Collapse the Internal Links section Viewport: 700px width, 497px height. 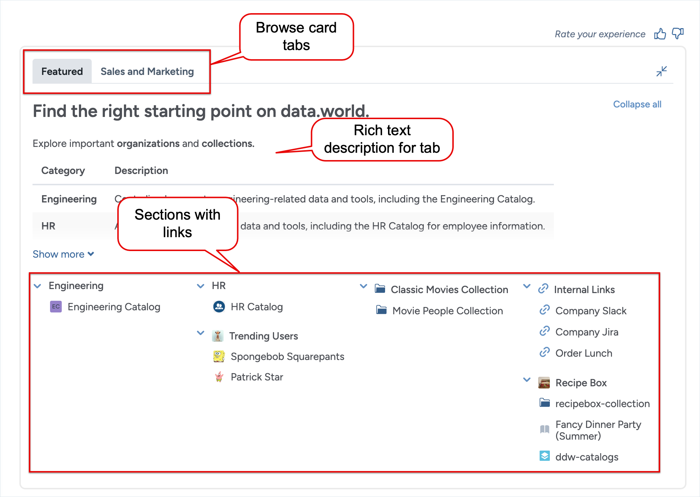(527, 286)
